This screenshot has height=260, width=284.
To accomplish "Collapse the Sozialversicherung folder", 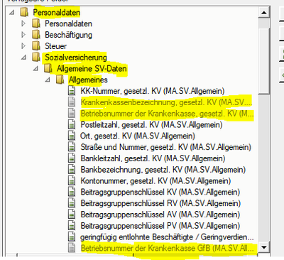I will (23, 58).
